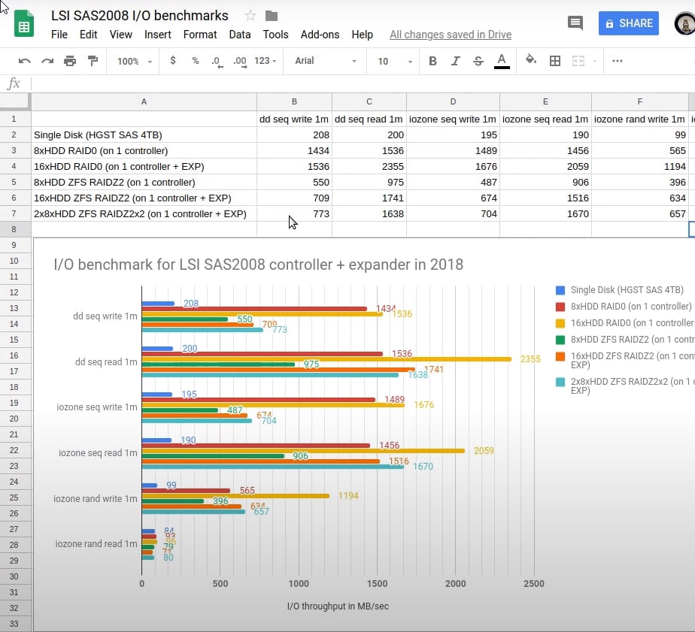Open the Edit menu
This screenshot has width=695, height=632.
pos(88,35)
